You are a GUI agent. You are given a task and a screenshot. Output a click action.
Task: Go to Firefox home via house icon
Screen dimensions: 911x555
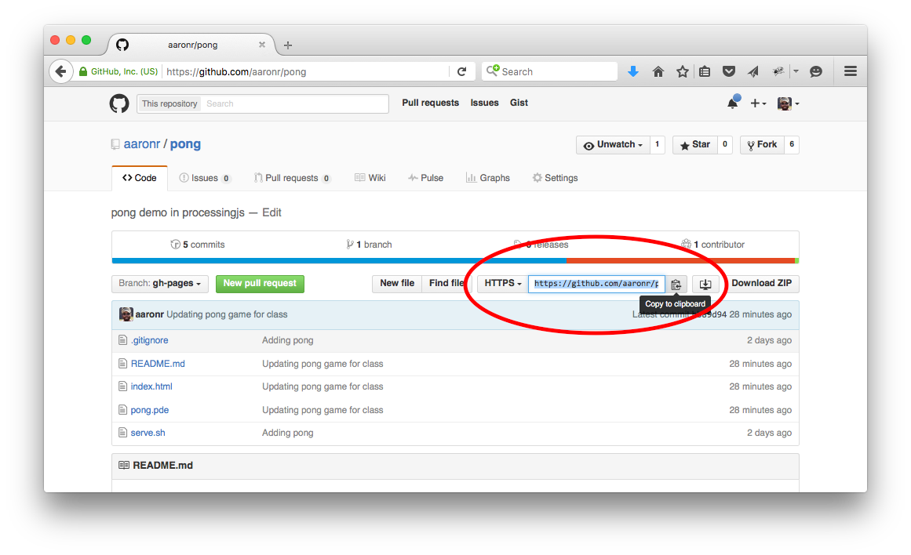[x=658, y=71]
